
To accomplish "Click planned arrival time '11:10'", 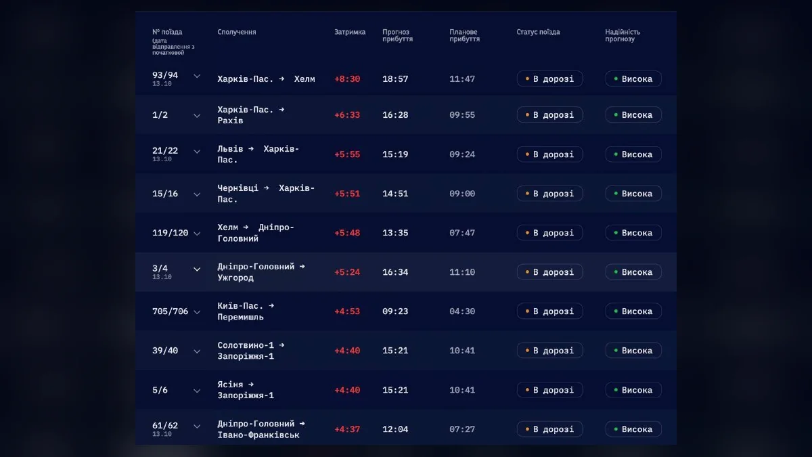I will (x=462, y=272).
